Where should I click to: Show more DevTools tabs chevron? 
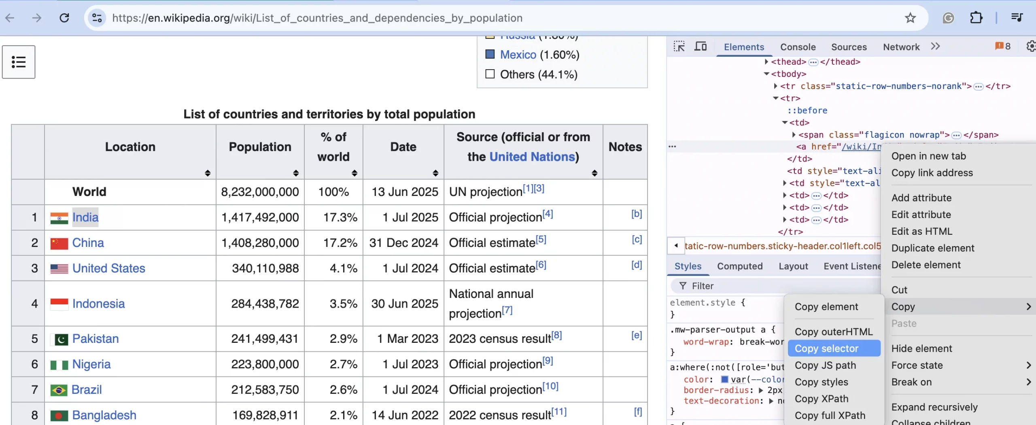coord(935,47)
